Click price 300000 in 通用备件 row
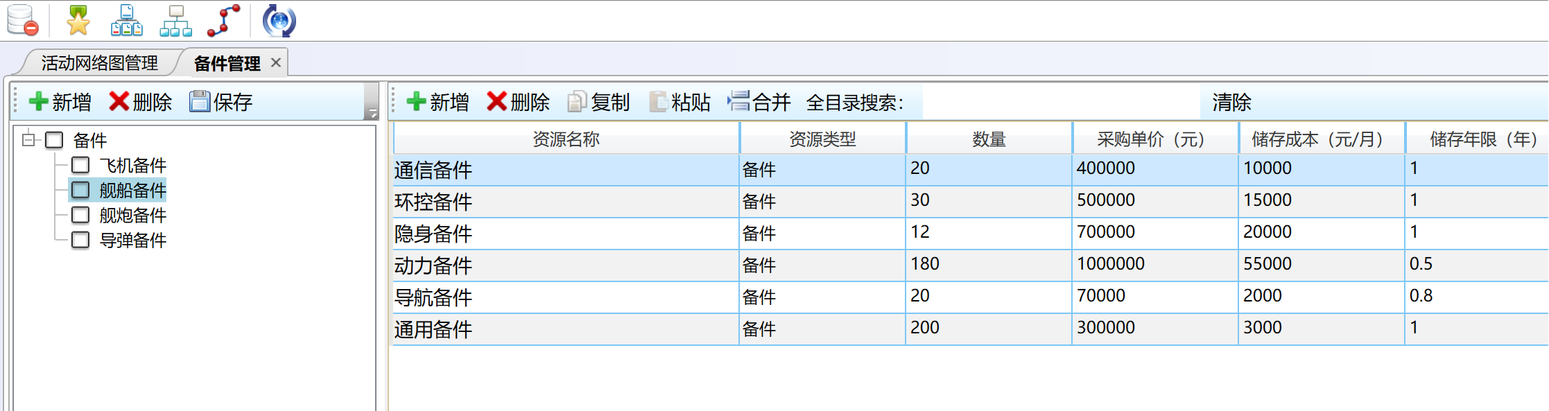Screen dimensions: 1549x411 pyautogui.click(x=1155, y=329)
